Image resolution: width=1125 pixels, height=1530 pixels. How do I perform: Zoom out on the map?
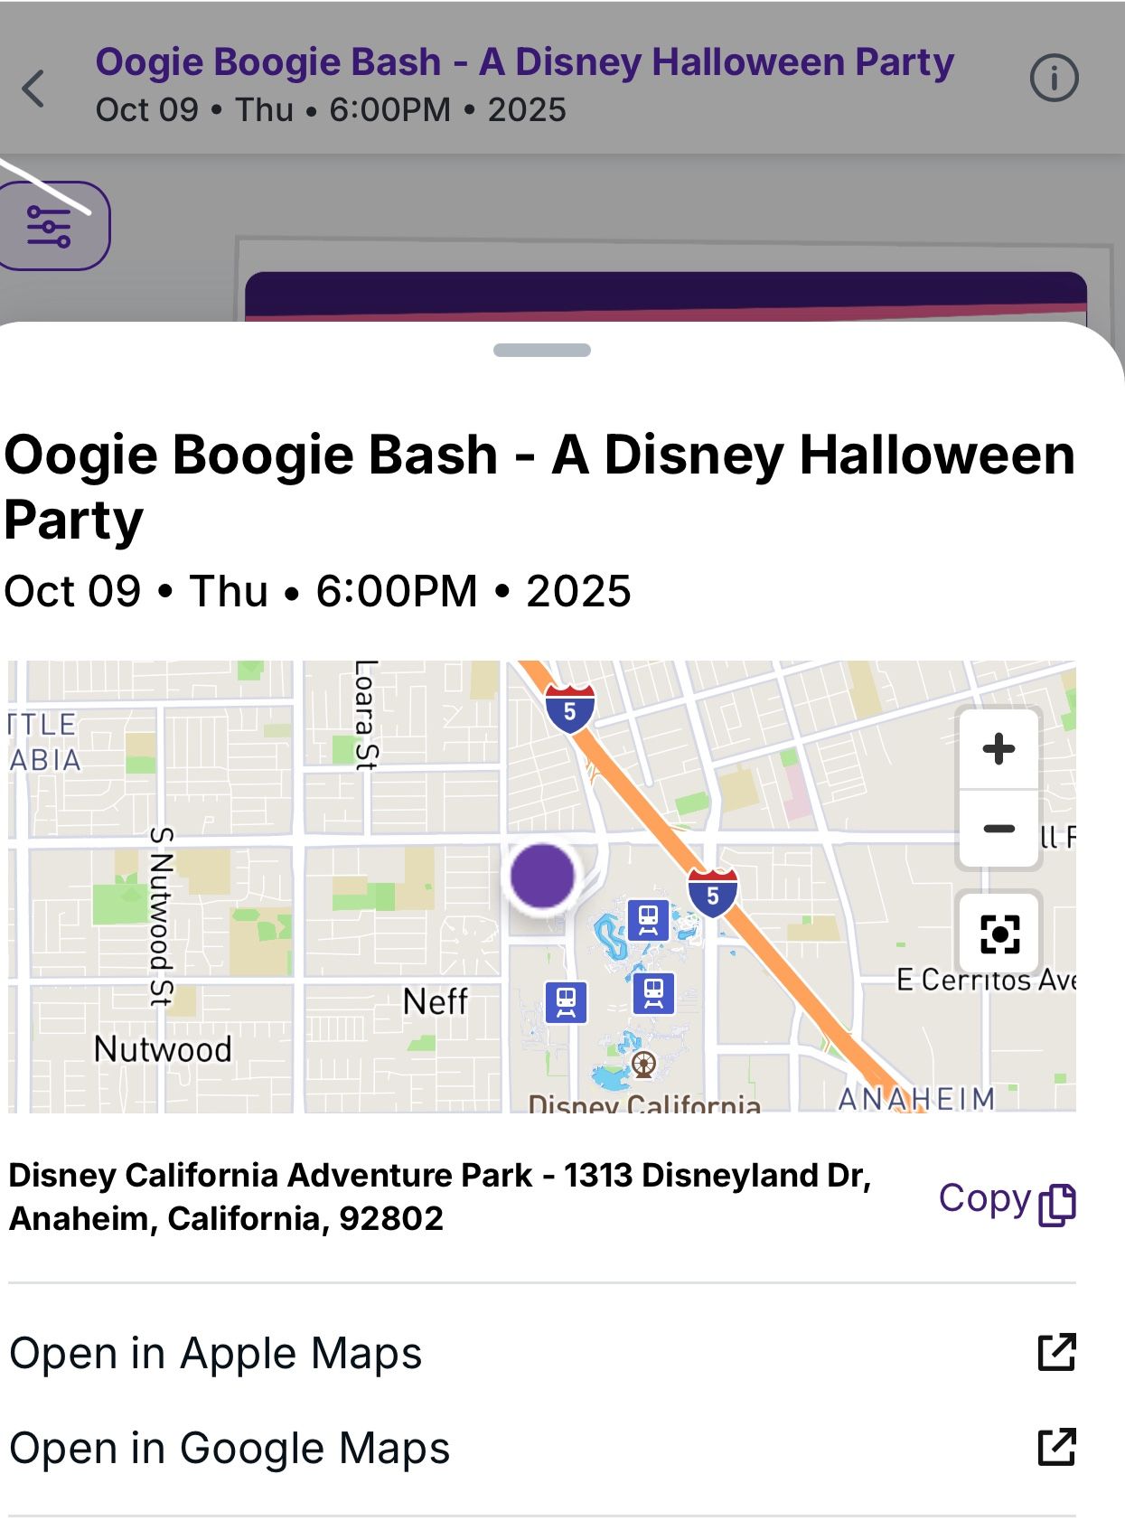(x=998, y=829)
